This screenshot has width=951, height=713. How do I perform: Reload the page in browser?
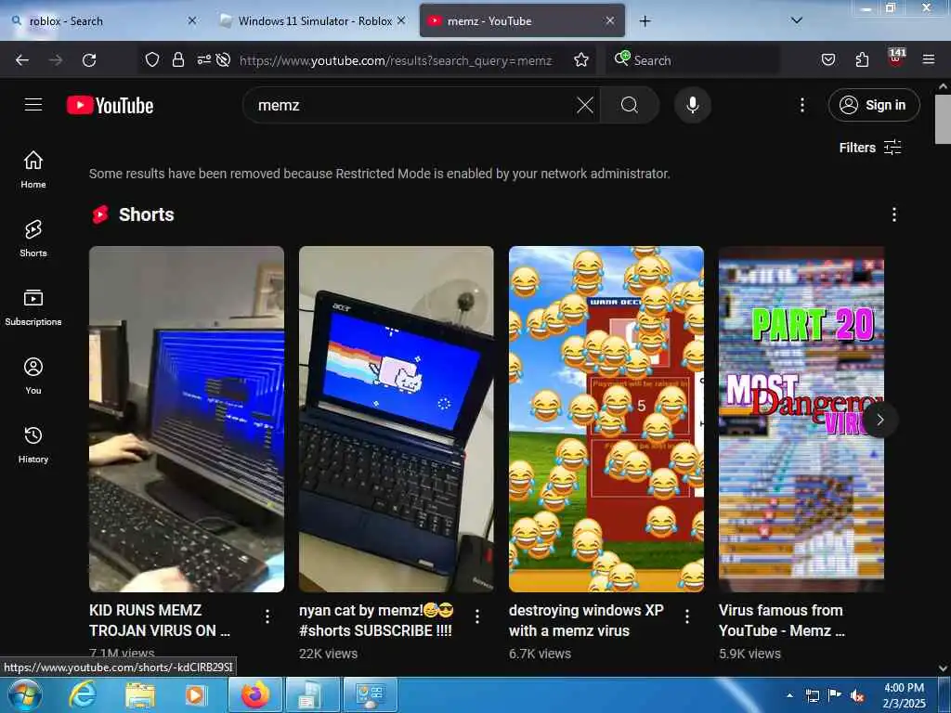[89, 60]
